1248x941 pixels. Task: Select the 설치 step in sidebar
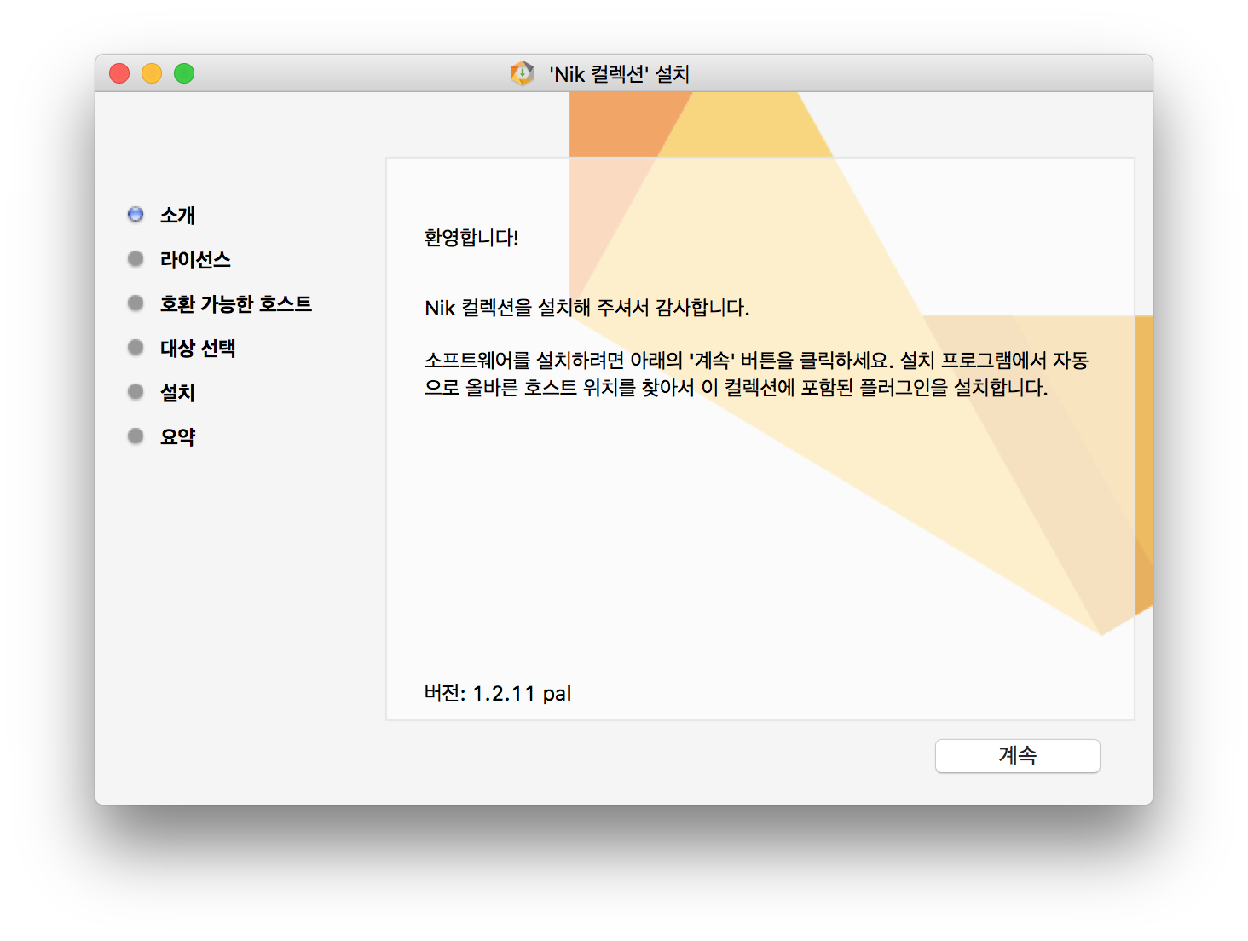177,392
